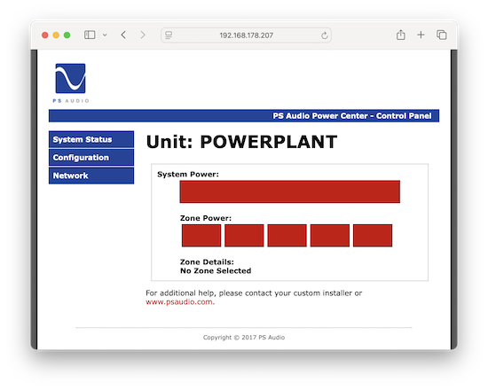Toggle the third Zone Power box

287,236
